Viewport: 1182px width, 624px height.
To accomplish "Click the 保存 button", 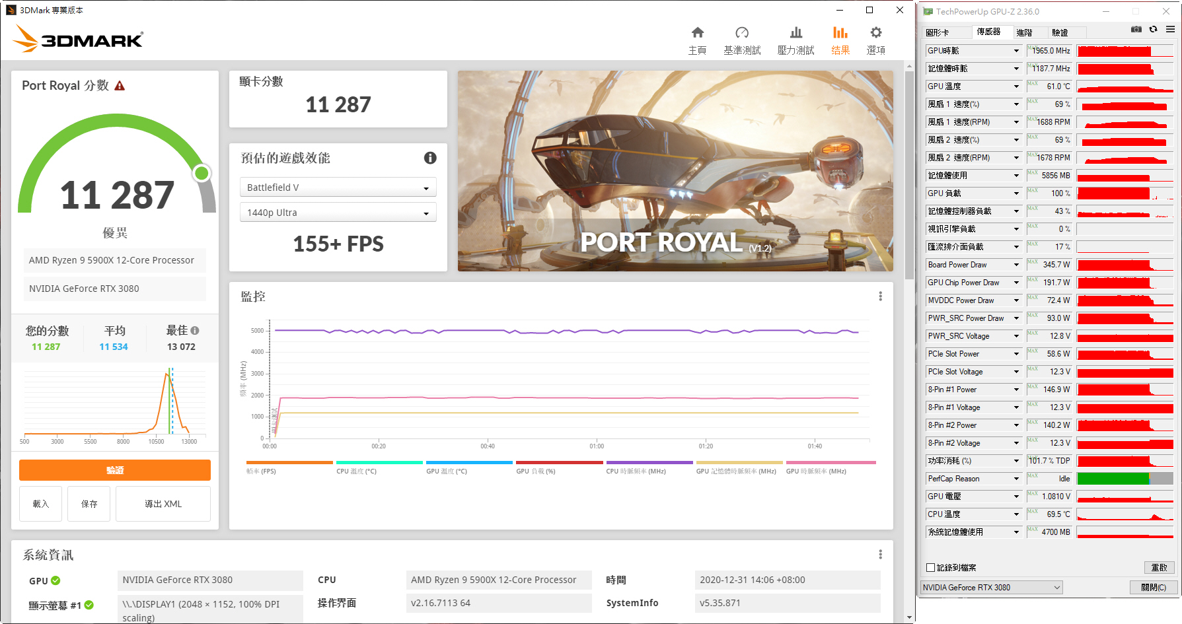I will (x=89, y=504).
